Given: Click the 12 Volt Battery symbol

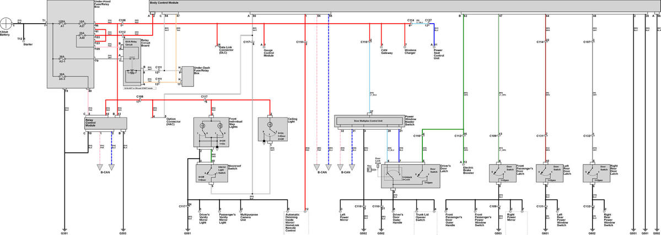Looking at the screenshot, I should coord(6,23).
